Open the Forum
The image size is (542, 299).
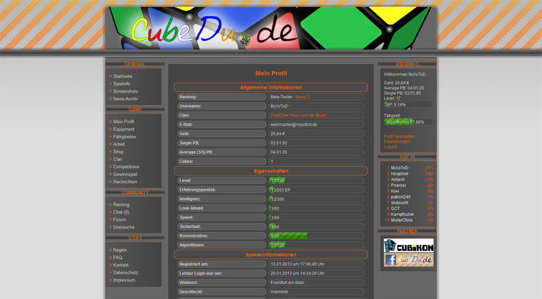click(x=119, y=220)
